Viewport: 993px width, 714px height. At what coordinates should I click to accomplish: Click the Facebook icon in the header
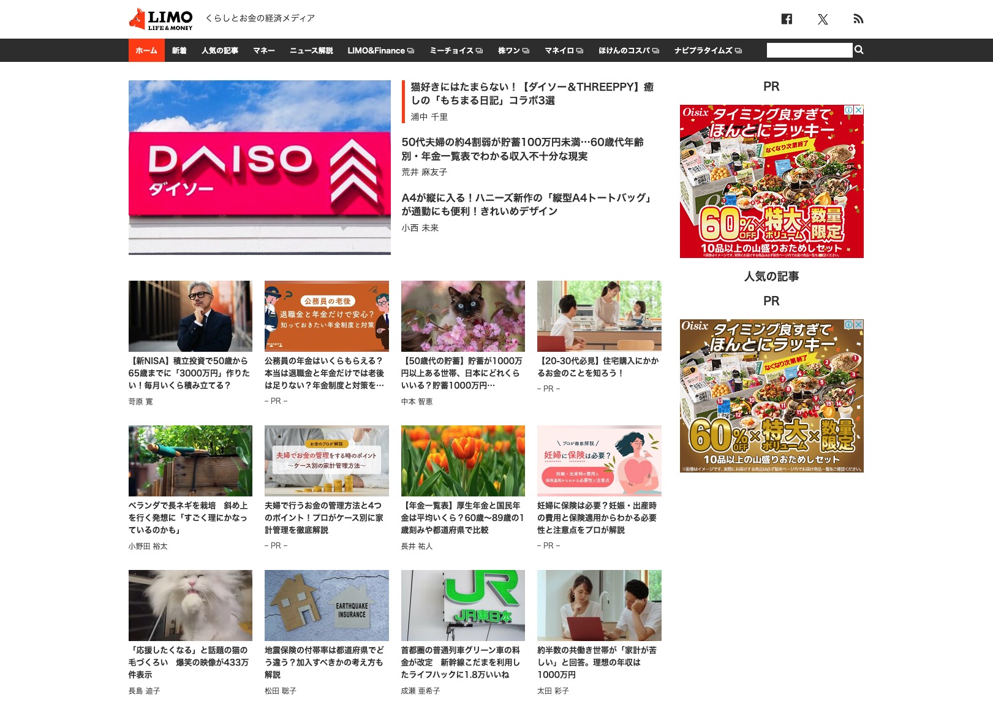[x=787, y=19]
